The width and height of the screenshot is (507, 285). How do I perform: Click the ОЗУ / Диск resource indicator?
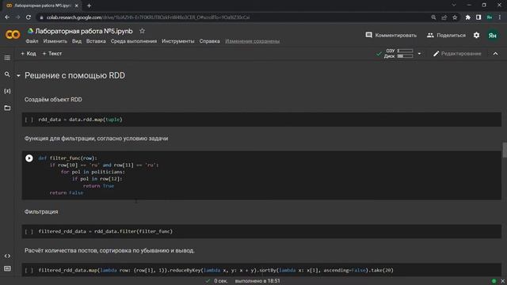point(398,54)
